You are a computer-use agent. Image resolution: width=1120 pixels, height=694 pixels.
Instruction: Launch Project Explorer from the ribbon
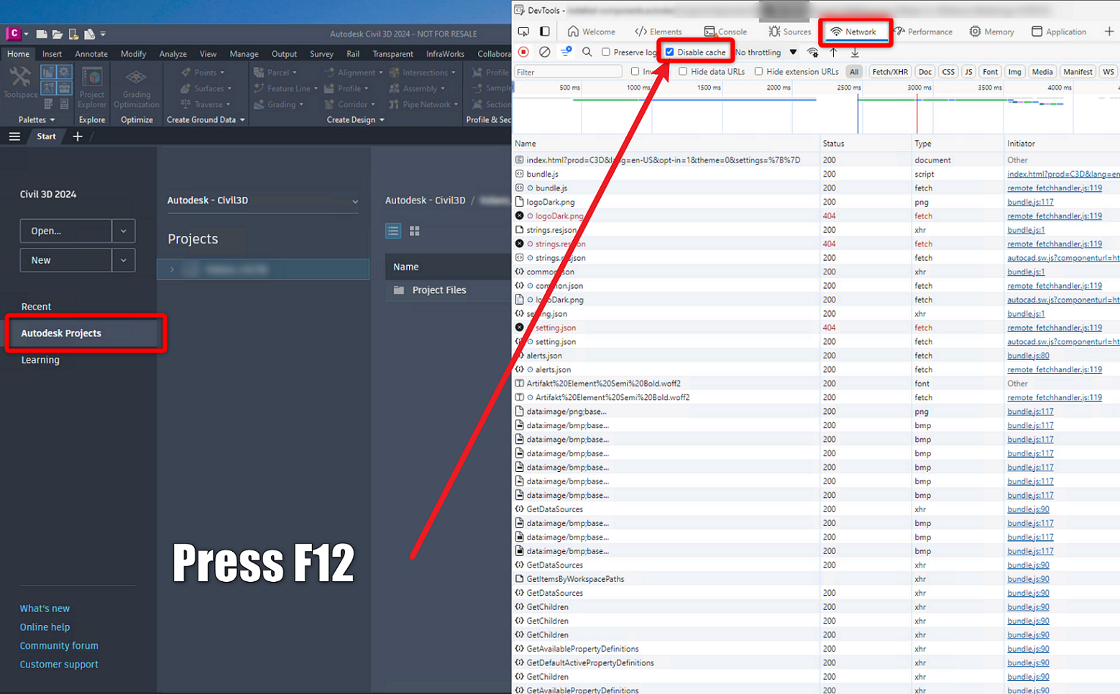(91, 86)
